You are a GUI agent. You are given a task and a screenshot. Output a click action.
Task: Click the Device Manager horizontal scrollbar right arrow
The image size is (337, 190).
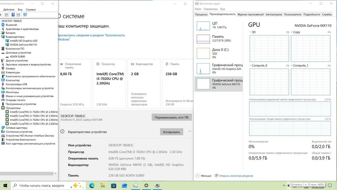[x=56, y=173]
